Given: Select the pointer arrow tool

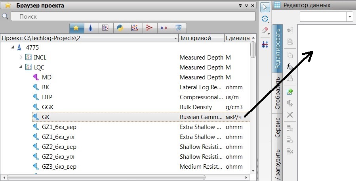Looking at the screenshot, I should coord(265,7).
